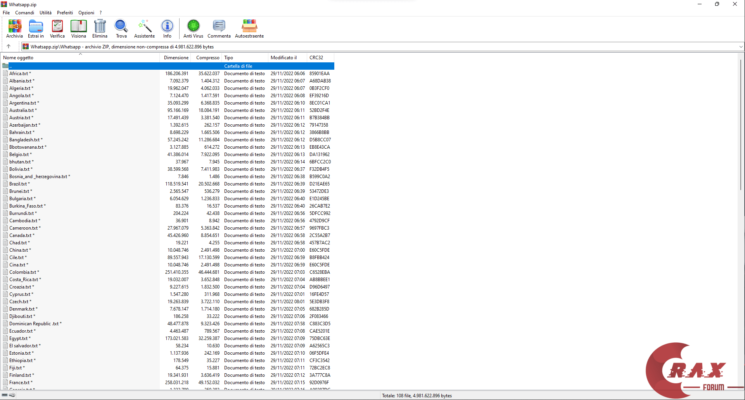
Task: Click the file icon next to Brazil.txt
Action: pos(5,184)
